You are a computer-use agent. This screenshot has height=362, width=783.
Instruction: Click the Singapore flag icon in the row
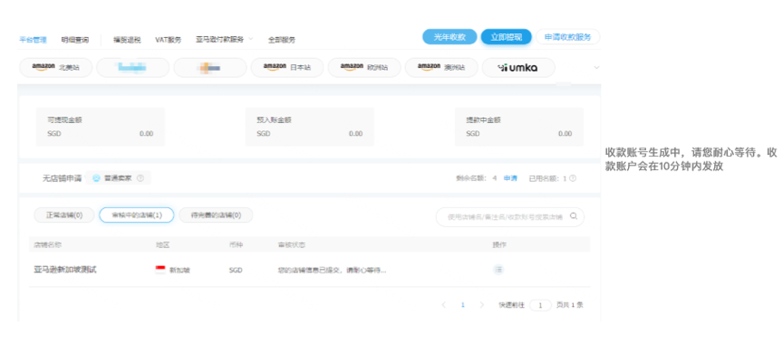160,270
